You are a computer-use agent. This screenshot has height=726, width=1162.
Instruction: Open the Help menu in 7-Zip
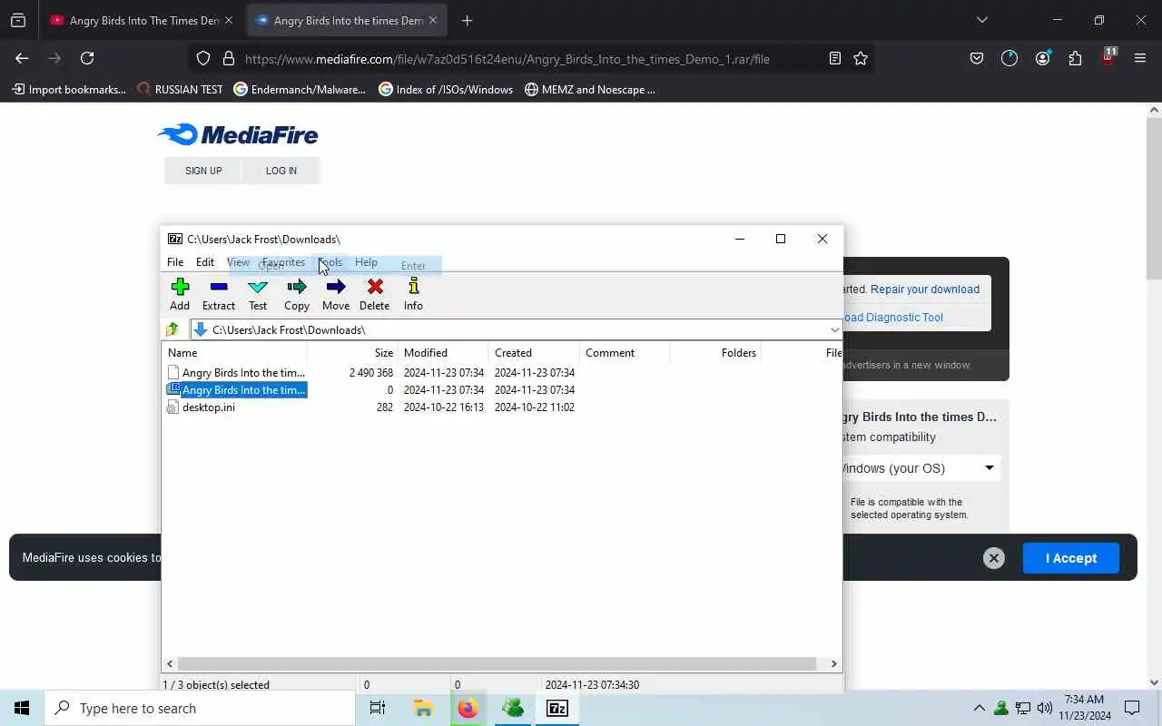tap(366, 262)
